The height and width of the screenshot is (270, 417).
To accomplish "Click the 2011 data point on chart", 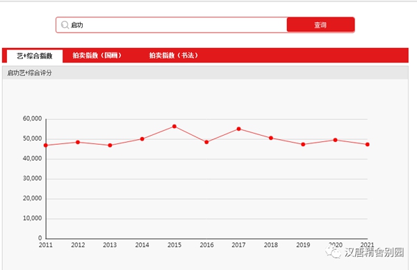I will (x=45, y=145).
